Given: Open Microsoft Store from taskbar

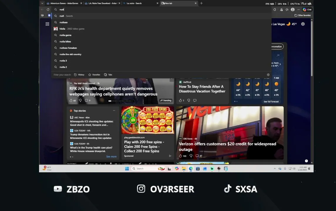Looking at the screenshot, I should click(198, 169).
